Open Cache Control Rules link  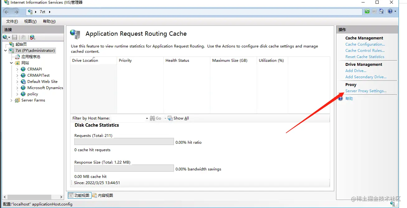point(365,51)
